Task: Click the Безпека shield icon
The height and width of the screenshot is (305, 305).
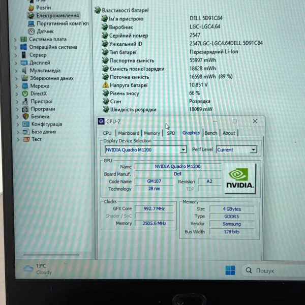Action: pyautogui.click(x=26, y=116)
